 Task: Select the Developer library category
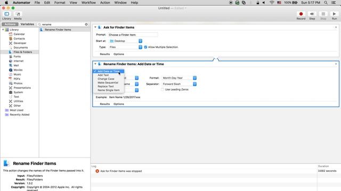[20, 43]
